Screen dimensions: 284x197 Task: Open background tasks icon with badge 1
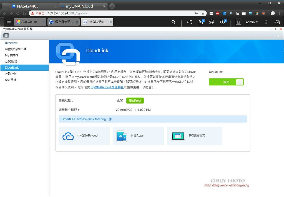pyautogui.click(x=201, y=22)
